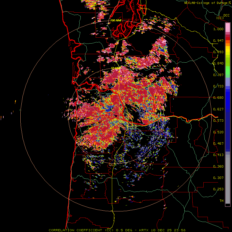This screenshot has width=232, height=232.
Task: Click the DCC product label
Action: click(226, 15)
